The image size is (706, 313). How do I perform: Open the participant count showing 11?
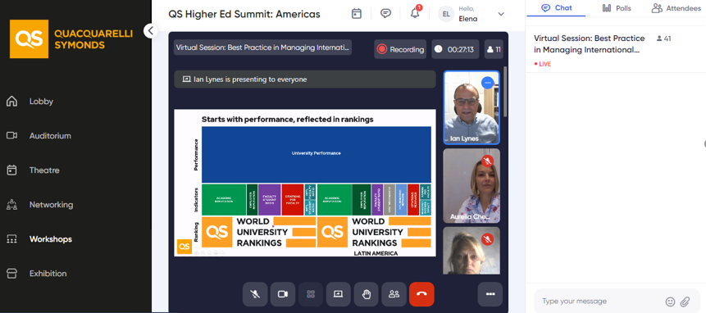tap(494, 49)
